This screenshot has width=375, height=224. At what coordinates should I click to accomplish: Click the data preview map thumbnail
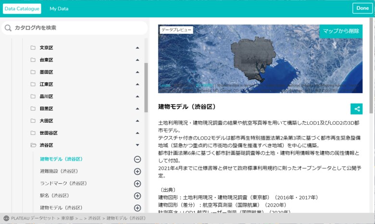coord(260,59)
